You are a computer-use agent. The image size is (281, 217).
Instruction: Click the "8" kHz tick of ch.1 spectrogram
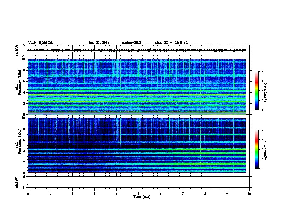tap(25, 70)
